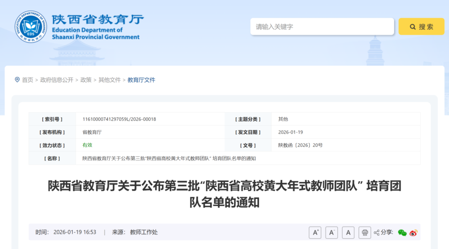
Task: Click the 教师工作处 source text
Action: (144, 232)
